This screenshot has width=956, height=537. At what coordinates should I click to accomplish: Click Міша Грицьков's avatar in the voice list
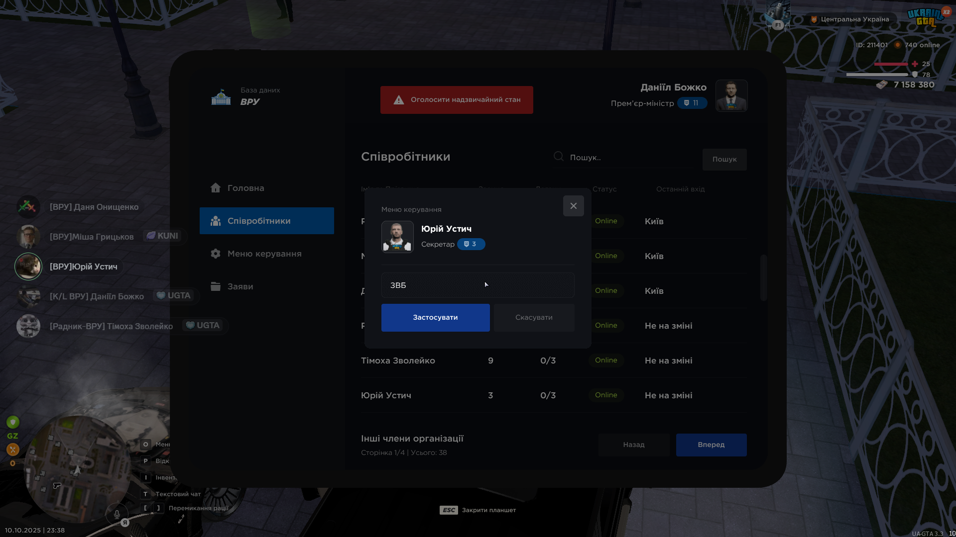click(28, 237)
